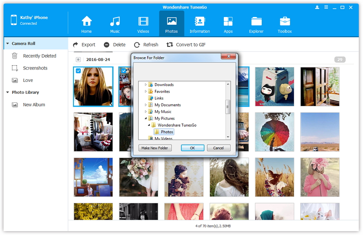Viewport: 363px width, 235px height.
Task: Switch to the Apps section
Action: (x=228, y=21)
